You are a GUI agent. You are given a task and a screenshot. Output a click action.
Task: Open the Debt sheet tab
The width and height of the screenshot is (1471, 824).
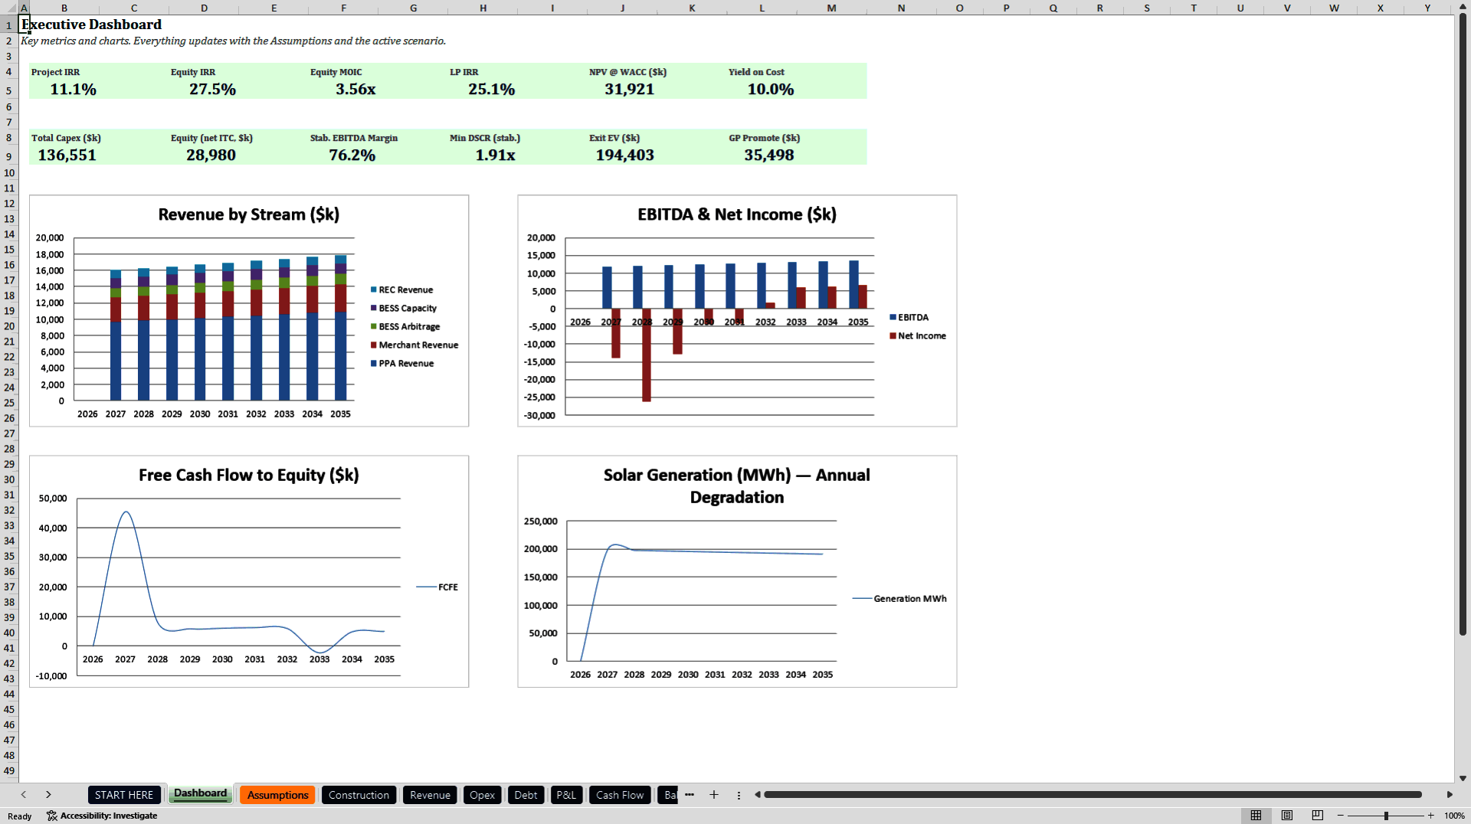coord(526,795)
